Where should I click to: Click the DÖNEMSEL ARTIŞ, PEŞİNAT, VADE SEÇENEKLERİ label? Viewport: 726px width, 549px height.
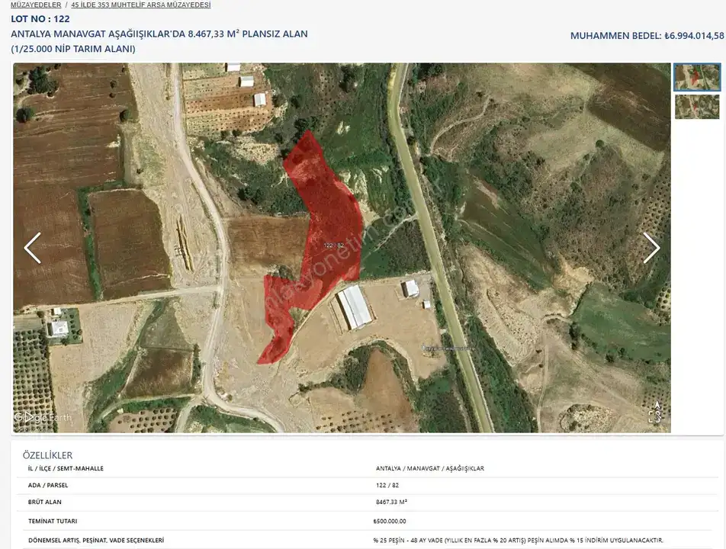(96, 540)
